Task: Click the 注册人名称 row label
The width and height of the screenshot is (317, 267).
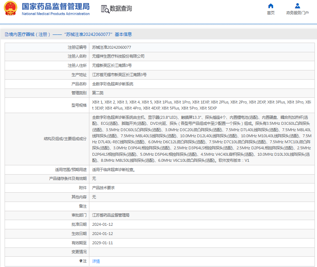Action: point(77,57)
